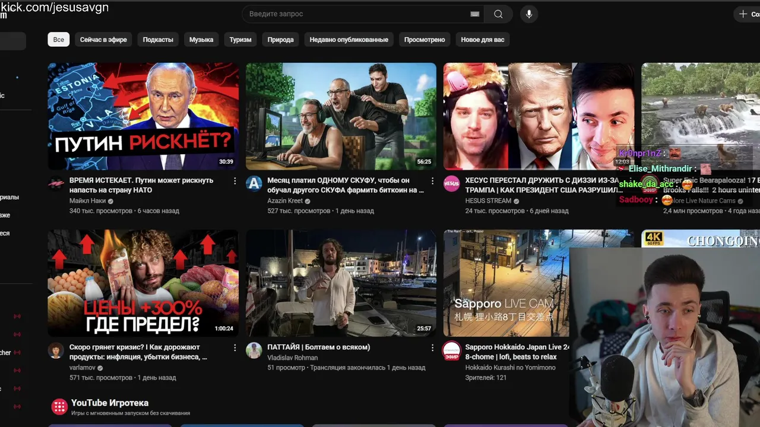The width and height of the screenshot is (760, 427).
Task: Open the ПАТТАЙЯ stream thumbnail
Action: [x=341, y=283]
